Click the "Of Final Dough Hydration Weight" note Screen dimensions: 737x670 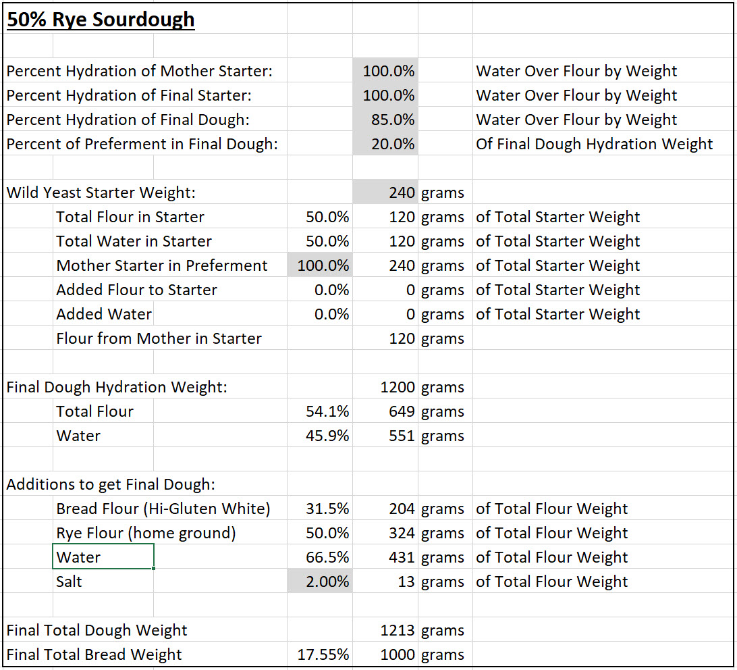594,144
